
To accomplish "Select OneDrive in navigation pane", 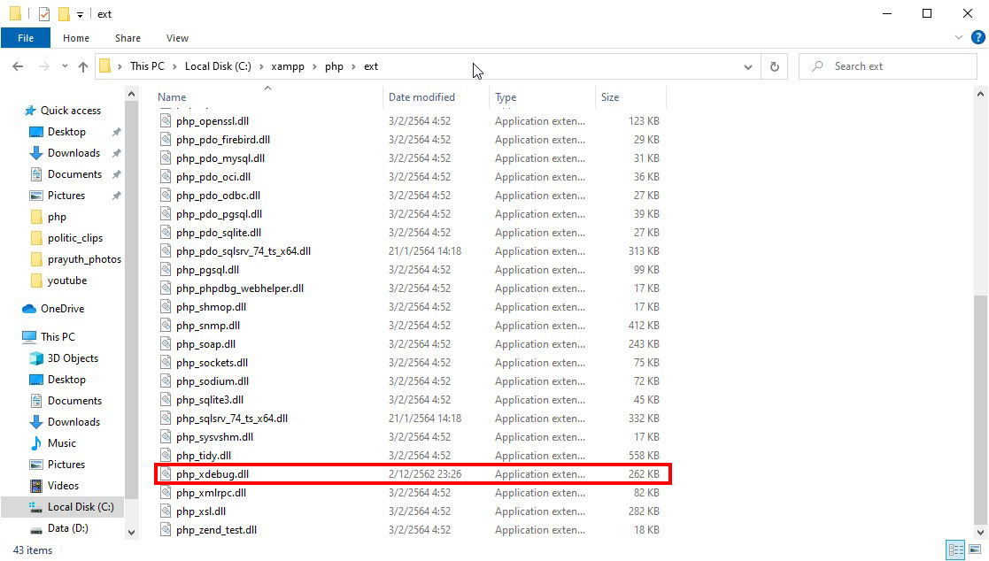I will [63, 309].
